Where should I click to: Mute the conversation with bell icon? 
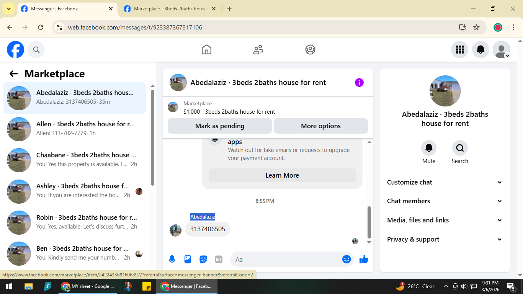pyautogui.click(x=429, y=148)
